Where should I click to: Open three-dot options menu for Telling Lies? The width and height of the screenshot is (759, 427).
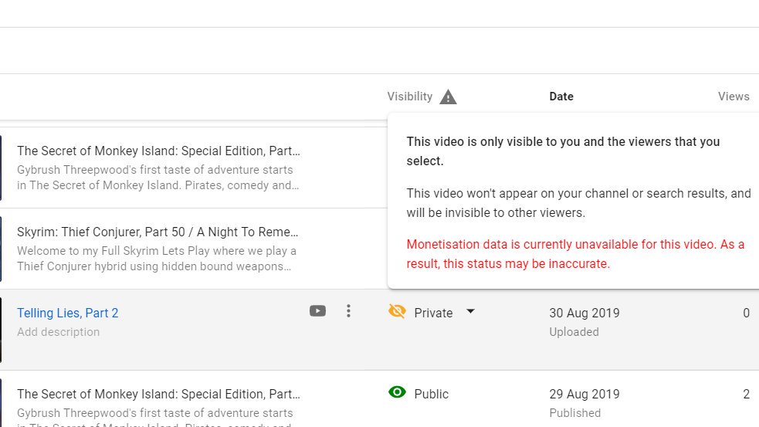tap(348, 311)
